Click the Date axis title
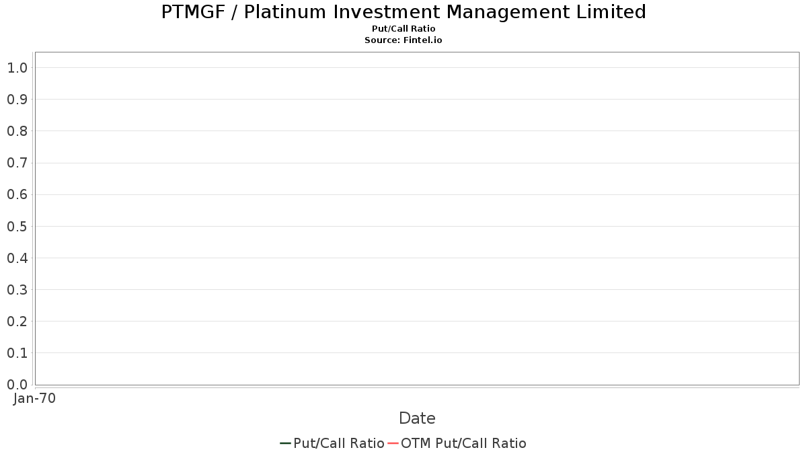This screenshot has height=454, width=807. (x=417, y=418)
